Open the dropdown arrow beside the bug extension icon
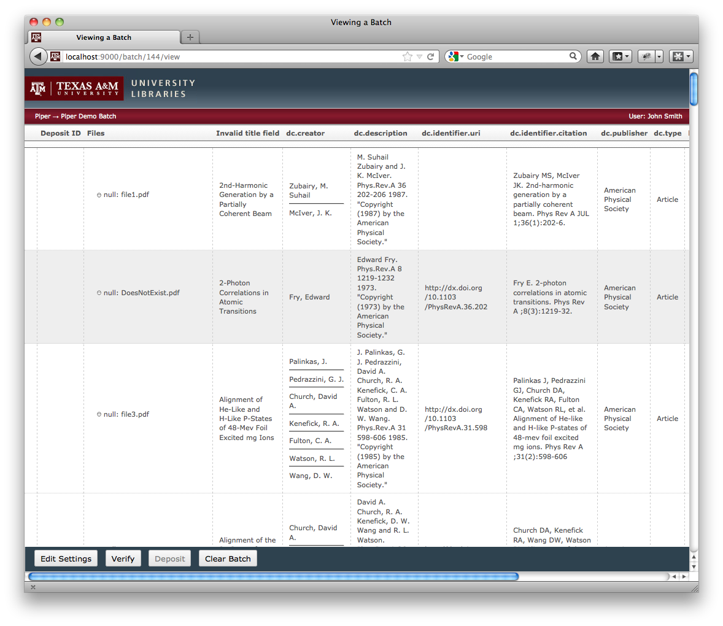The height and width of the screenshot is (626, 723). (659, 56)
